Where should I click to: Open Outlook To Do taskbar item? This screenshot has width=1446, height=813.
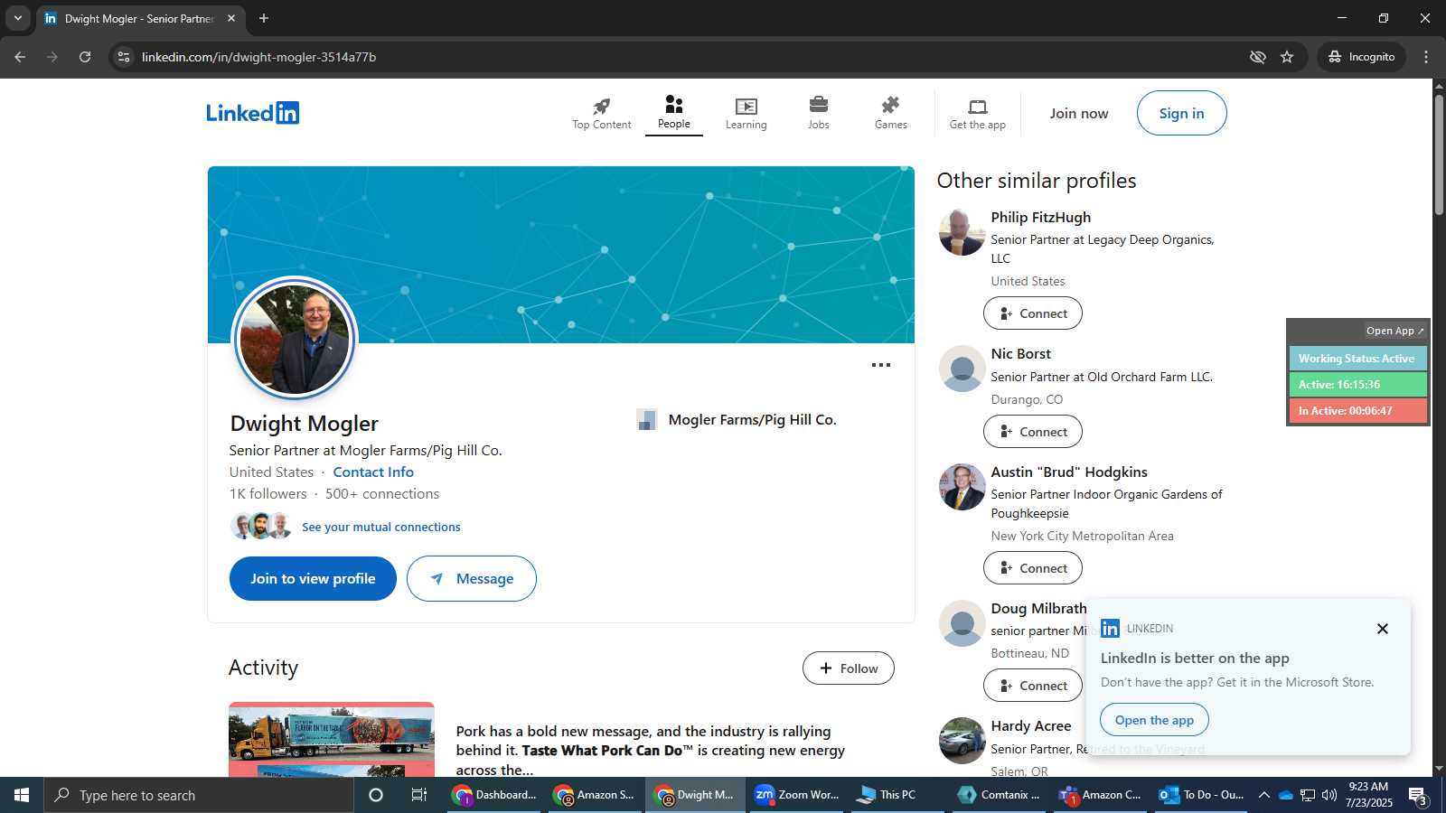click(x=1202, y=795)
